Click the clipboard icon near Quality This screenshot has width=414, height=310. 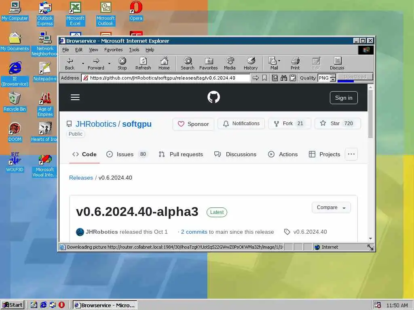click(x=293, y=78)
